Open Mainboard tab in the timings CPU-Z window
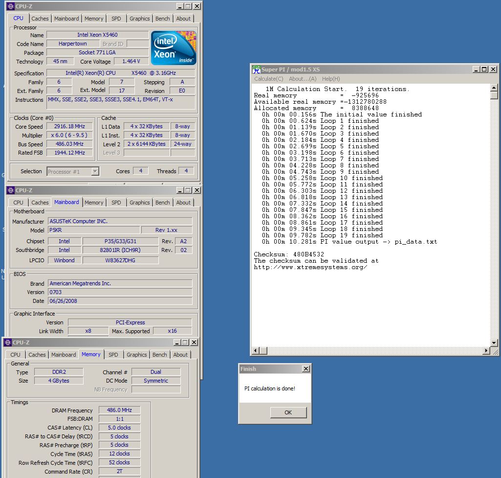This screenshot has width=501, height=478. [64, 355]
